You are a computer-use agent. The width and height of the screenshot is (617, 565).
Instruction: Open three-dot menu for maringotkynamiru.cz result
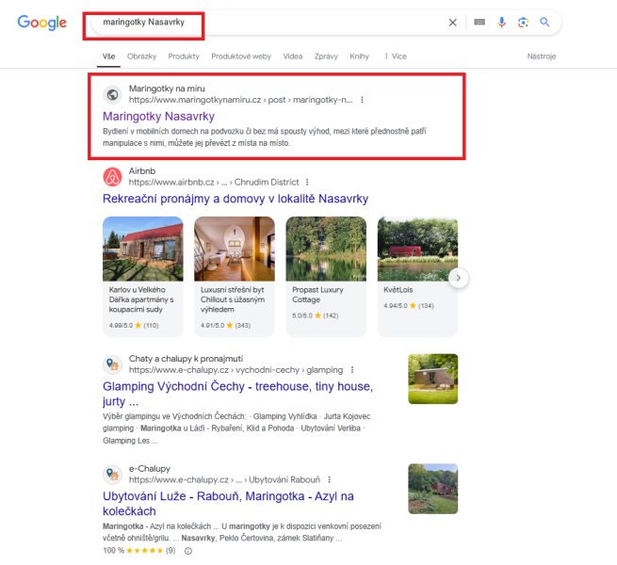pyautogui.click(x=362, y=100)
